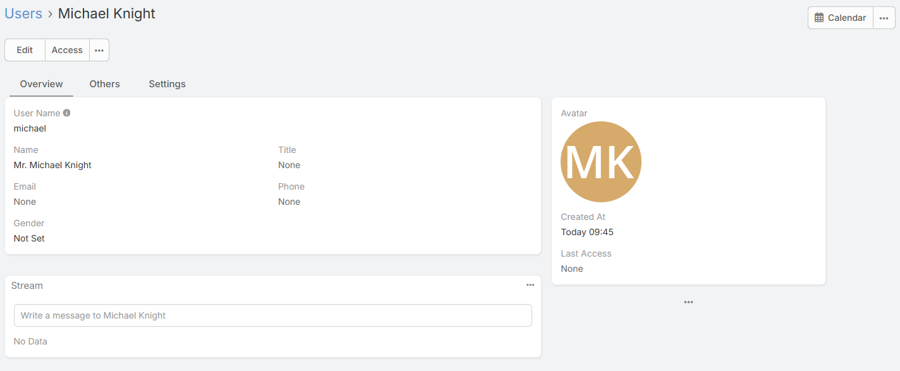Click the calendar icon in Calendar button
Screen dimensions: 900x371
pos(819,18)
